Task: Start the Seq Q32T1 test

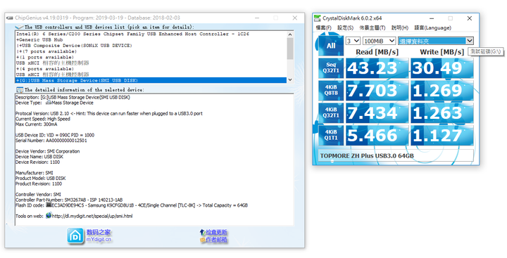Action: (x=331, y=67)
